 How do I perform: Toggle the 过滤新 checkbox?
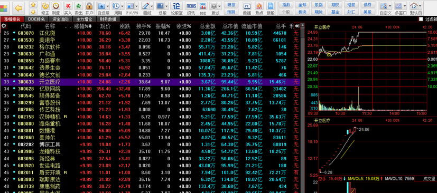coord(421,19)
